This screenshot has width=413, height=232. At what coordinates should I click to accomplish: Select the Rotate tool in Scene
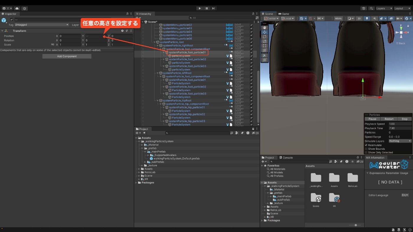click(264, 37)
